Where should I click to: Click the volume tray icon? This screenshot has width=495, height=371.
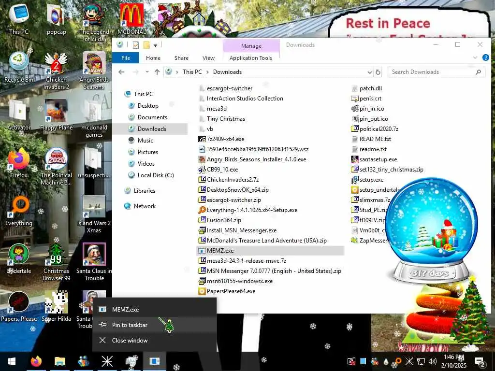coord(433,361)
